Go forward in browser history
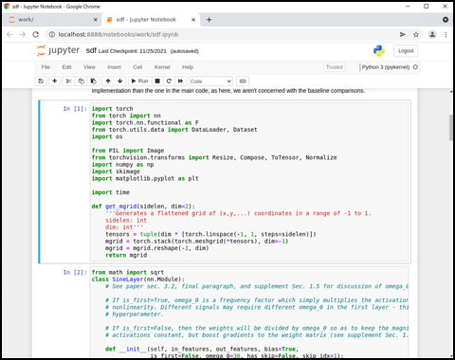The height and width of the screenshot is (360, 455). (x=23, y=34)
